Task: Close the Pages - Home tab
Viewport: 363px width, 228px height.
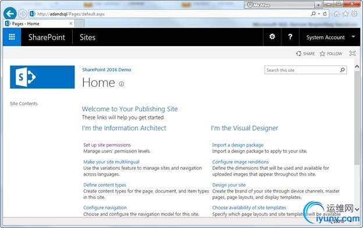Action: click(x=71, y=23)
